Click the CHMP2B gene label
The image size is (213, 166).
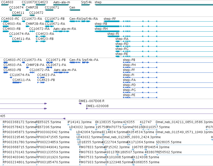click(x=32, y=8)
